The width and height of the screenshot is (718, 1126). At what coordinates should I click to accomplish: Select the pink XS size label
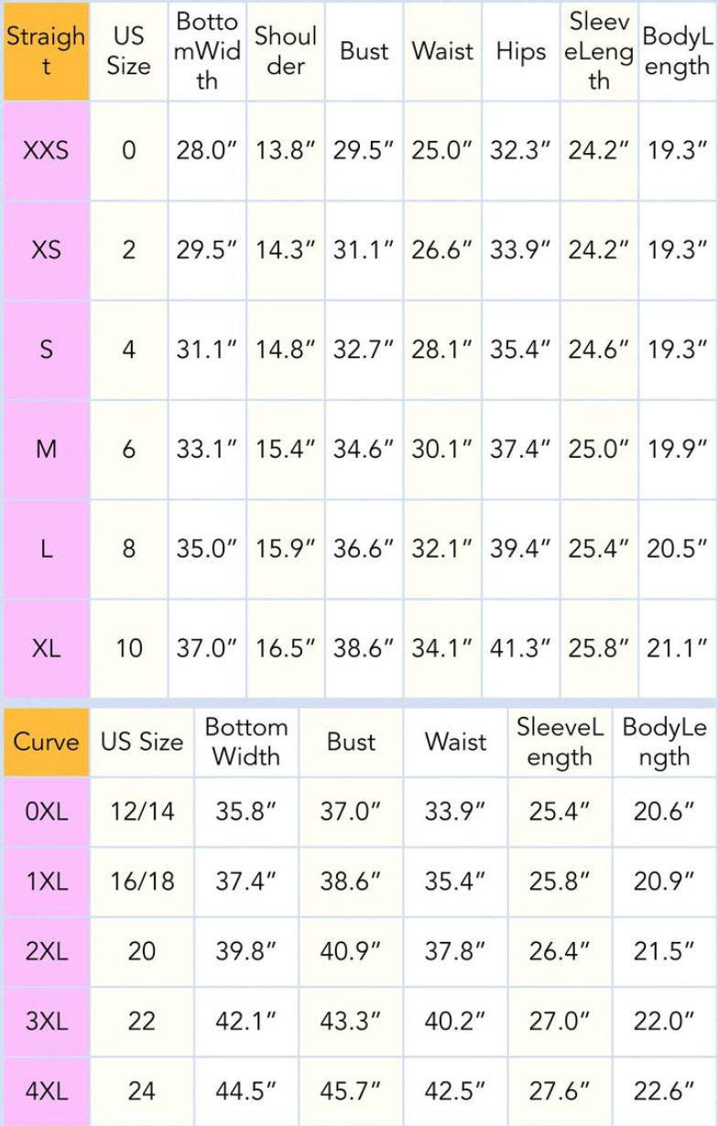click(x=46, y=250)
